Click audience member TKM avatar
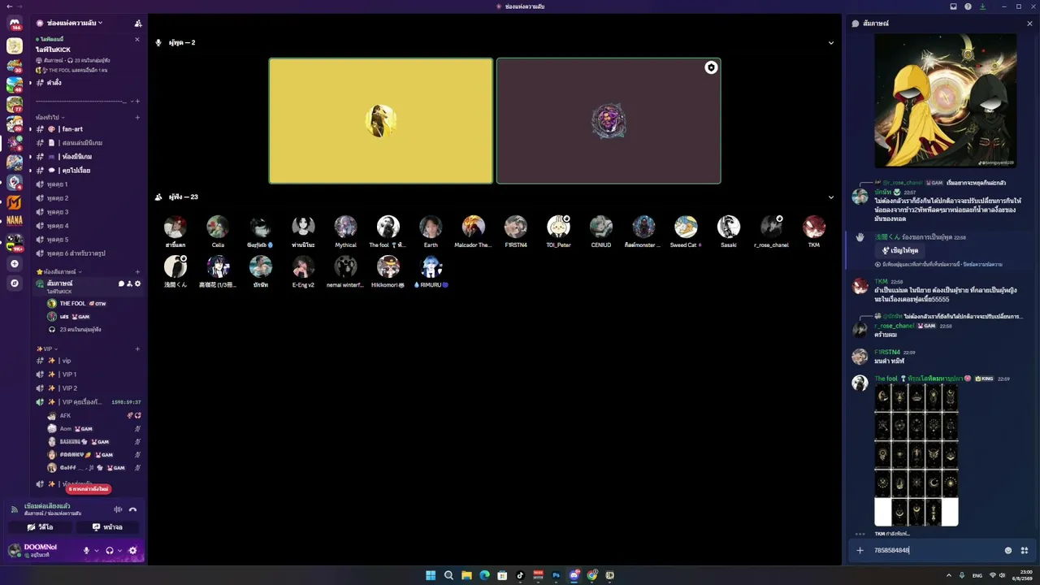 pyautogui.click(x=814, y=227)
